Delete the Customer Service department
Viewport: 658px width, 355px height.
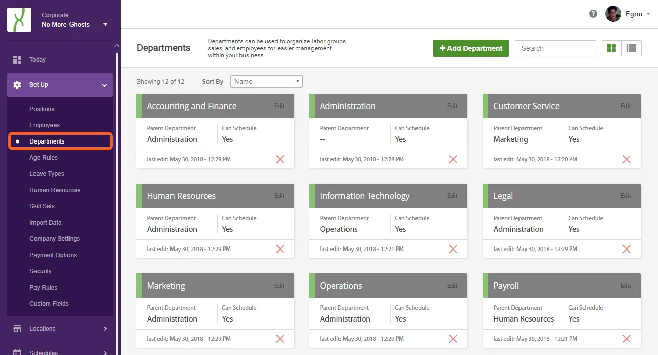(627, 159)
